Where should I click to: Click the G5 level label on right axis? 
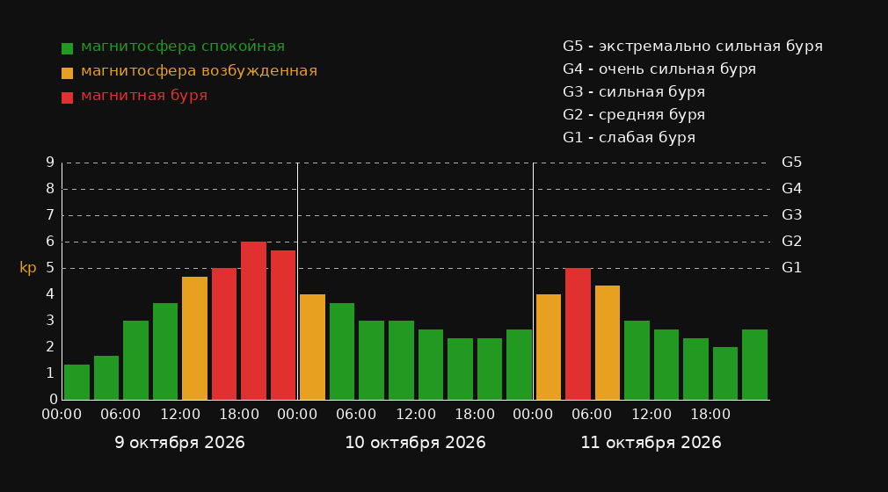click(791, 163)
